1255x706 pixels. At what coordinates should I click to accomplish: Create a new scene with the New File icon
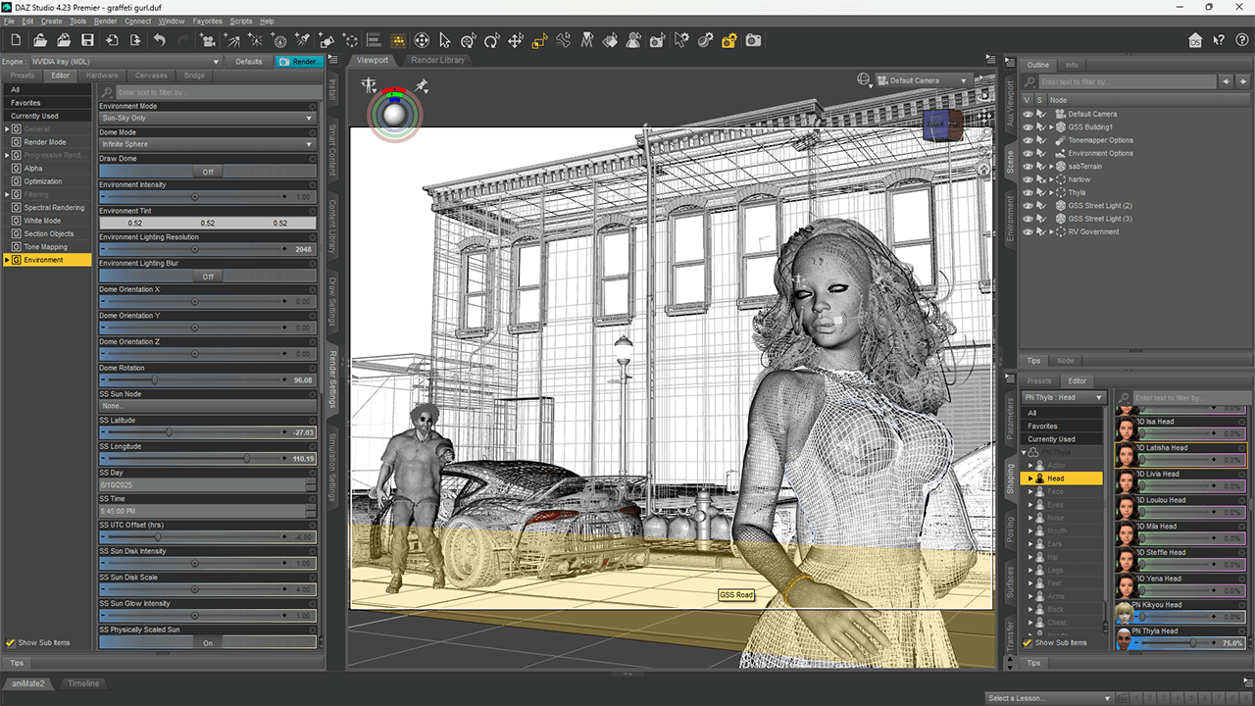pos(17,40)
